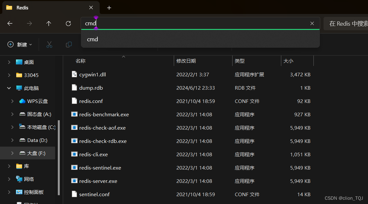Refresh the Redis folder view
Viewport: 368px width, 204px height.
(x=68, y=23)
